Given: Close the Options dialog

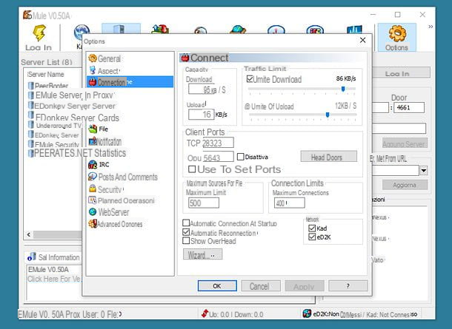Looking at the screenshot, I should (363, 40).
